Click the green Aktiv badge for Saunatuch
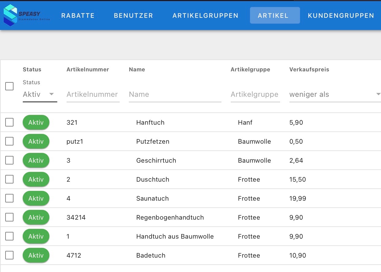Viewport: 381px width, 272px height. point(36,198)
